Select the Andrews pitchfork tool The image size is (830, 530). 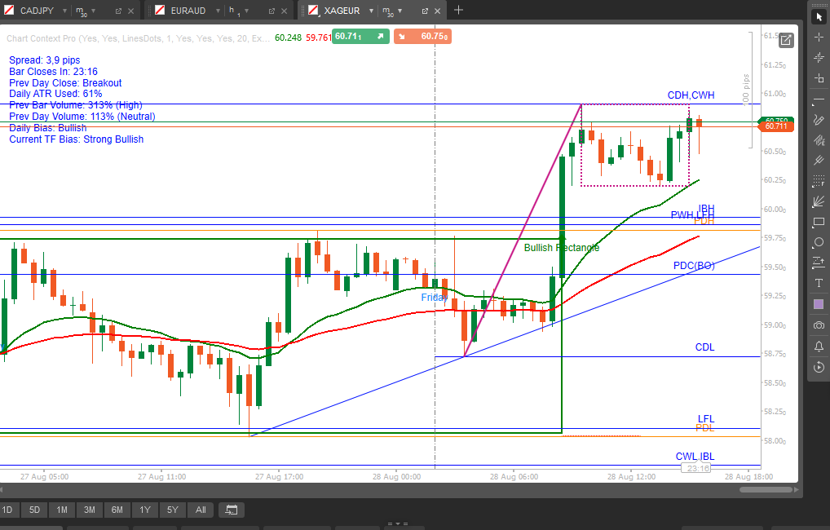tap(819, 161)
